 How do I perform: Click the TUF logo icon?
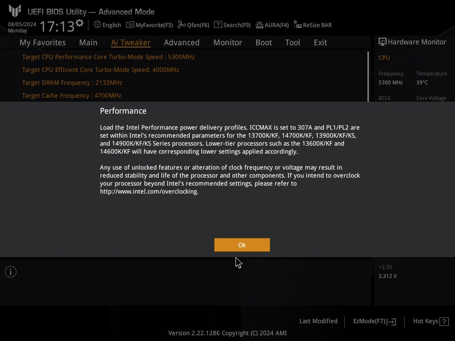15,11
